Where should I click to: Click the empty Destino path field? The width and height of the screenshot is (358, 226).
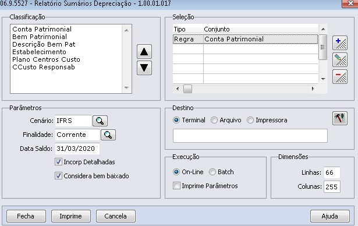250,136
